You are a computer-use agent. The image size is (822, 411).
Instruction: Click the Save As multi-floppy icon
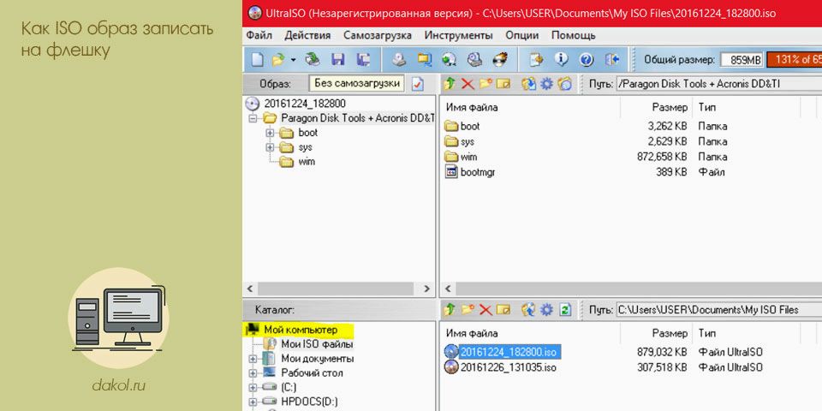pos(363,59)
